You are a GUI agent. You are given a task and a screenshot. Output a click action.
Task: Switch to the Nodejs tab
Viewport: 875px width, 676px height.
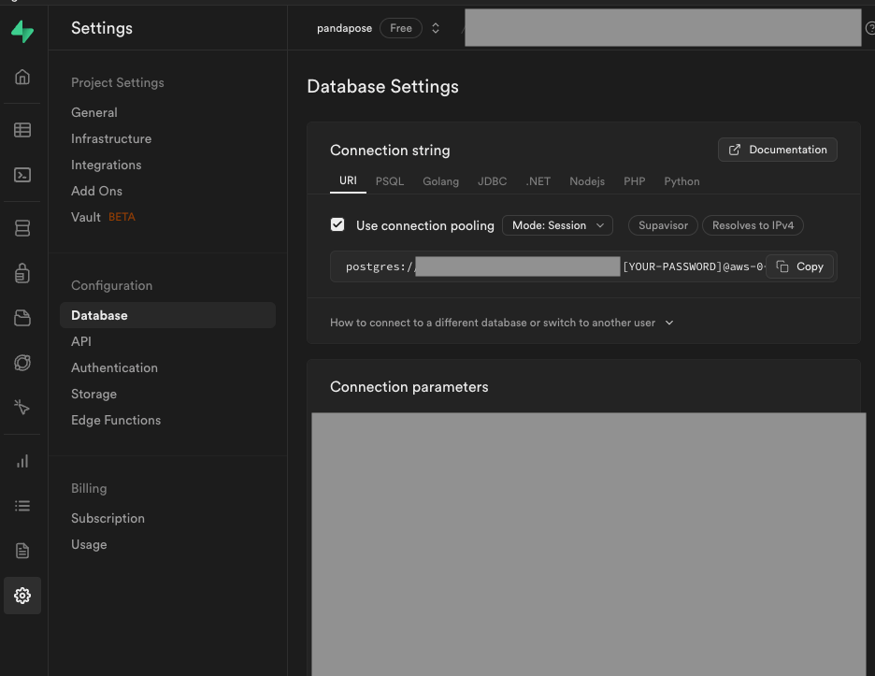pos(586,181)
